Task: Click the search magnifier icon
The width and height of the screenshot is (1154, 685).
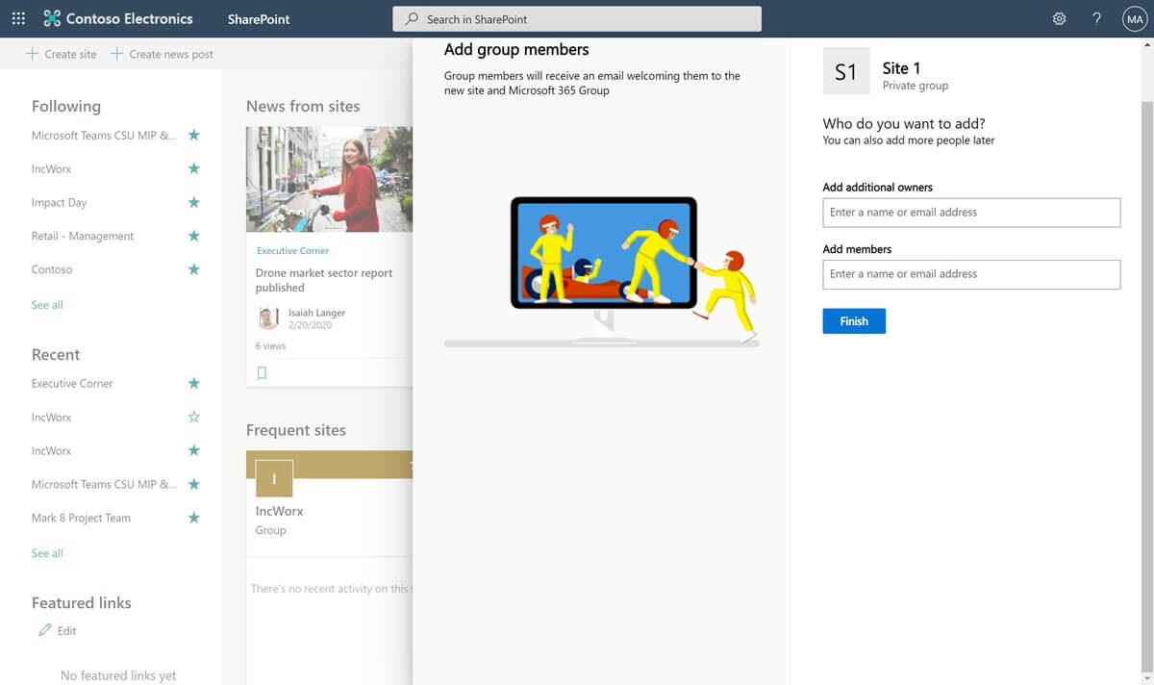Action: [x=413, y=18]
